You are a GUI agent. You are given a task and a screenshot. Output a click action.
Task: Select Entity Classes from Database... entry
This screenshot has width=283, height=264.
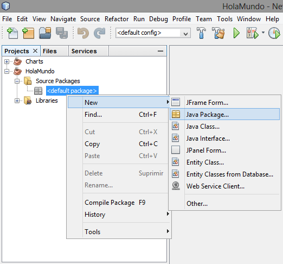[225, 174]
